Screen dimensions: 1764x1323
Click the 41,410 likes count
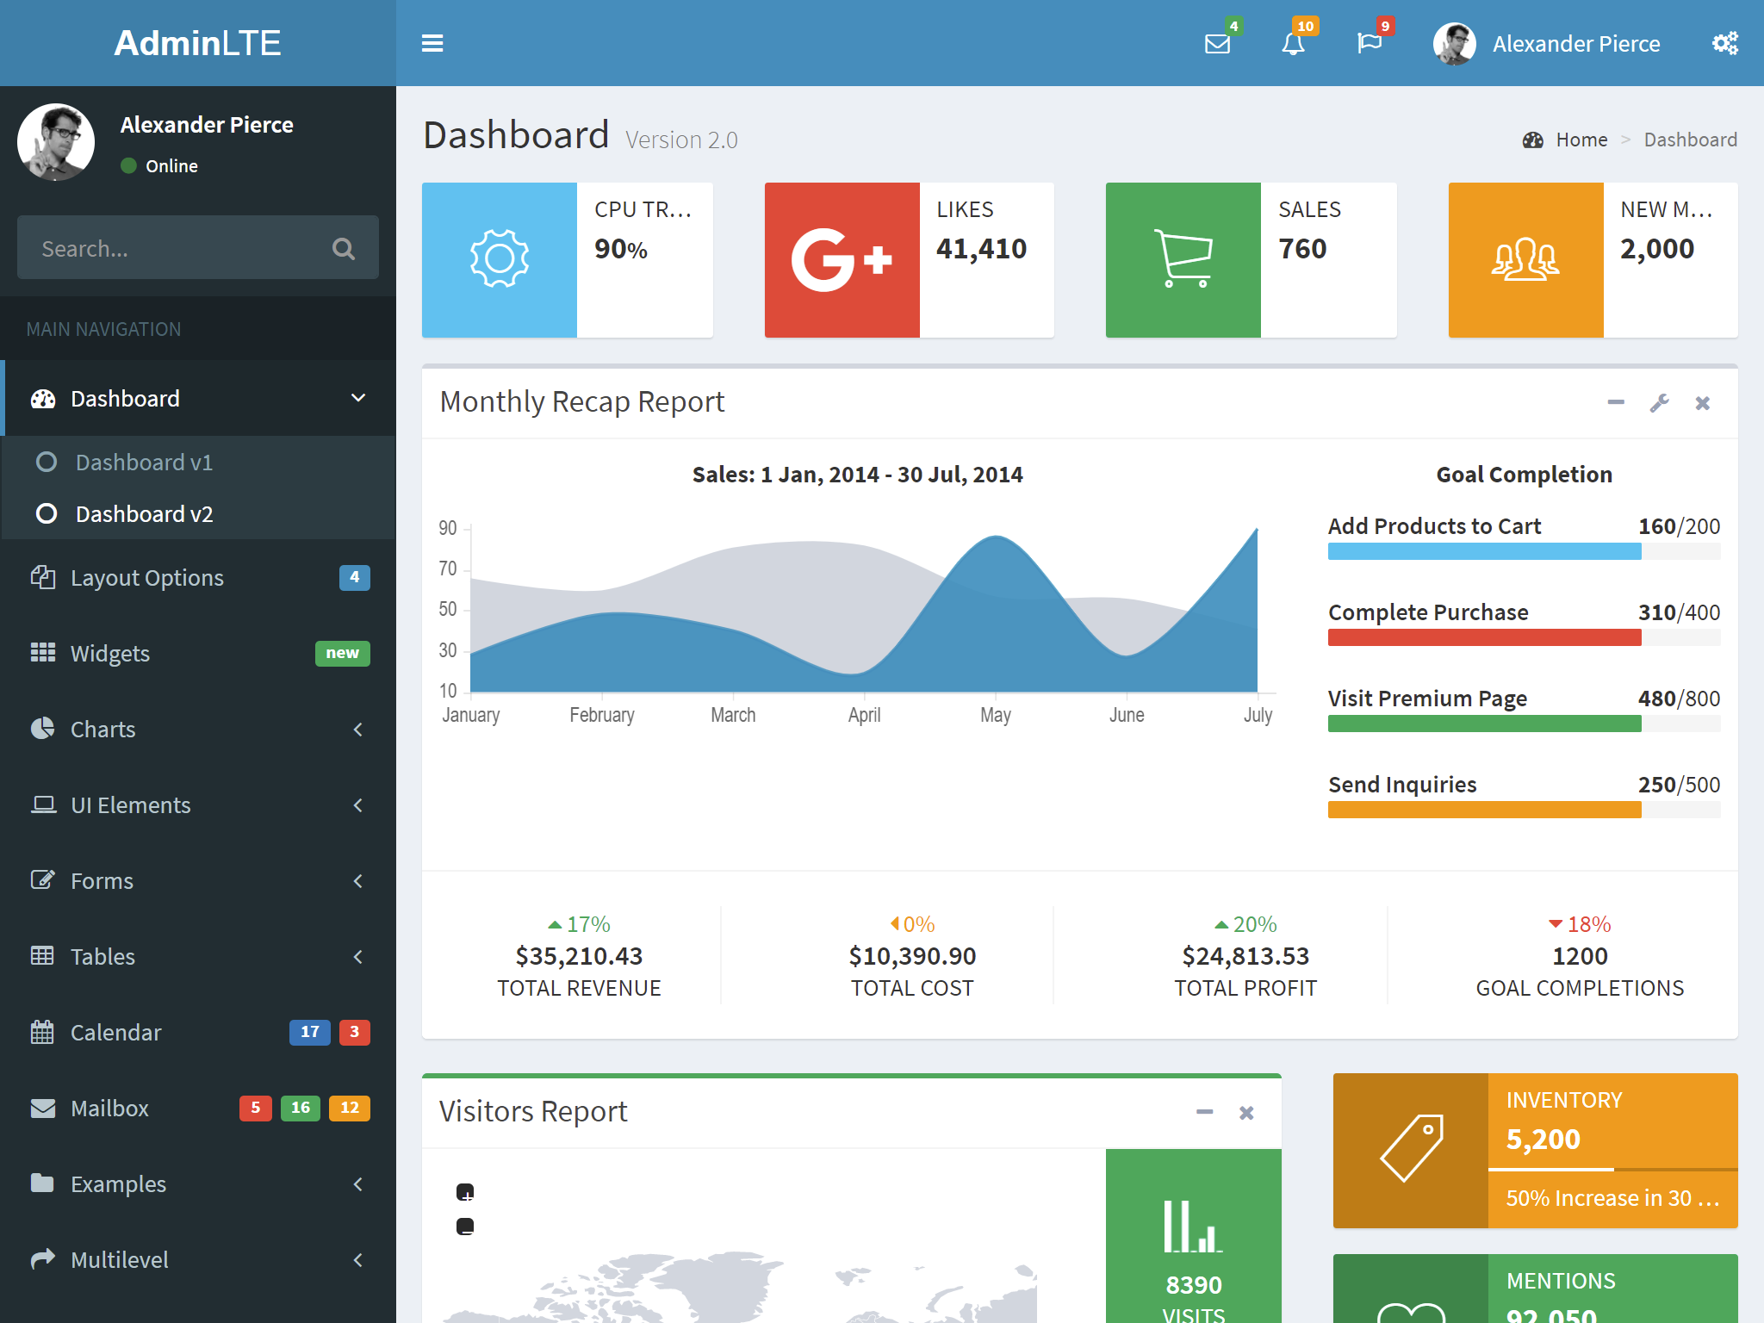pos(982,249)
